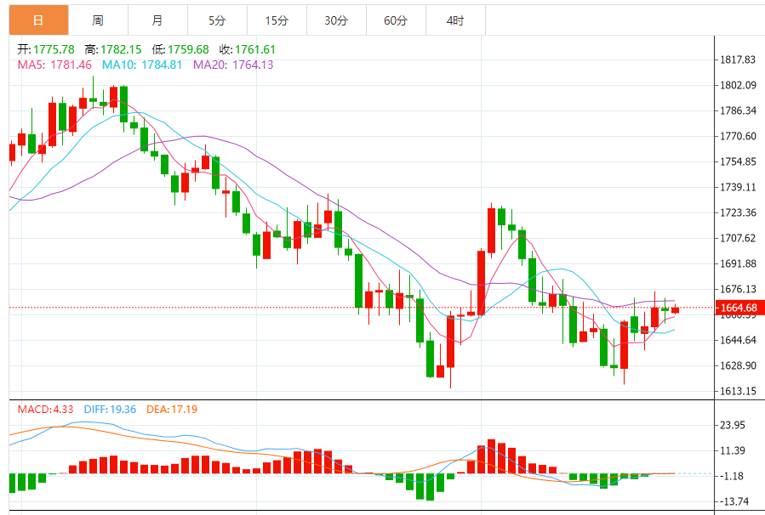The image size is (765, 515).
Task: Click the 1628.90 price axis label
Action: (738, 365)
